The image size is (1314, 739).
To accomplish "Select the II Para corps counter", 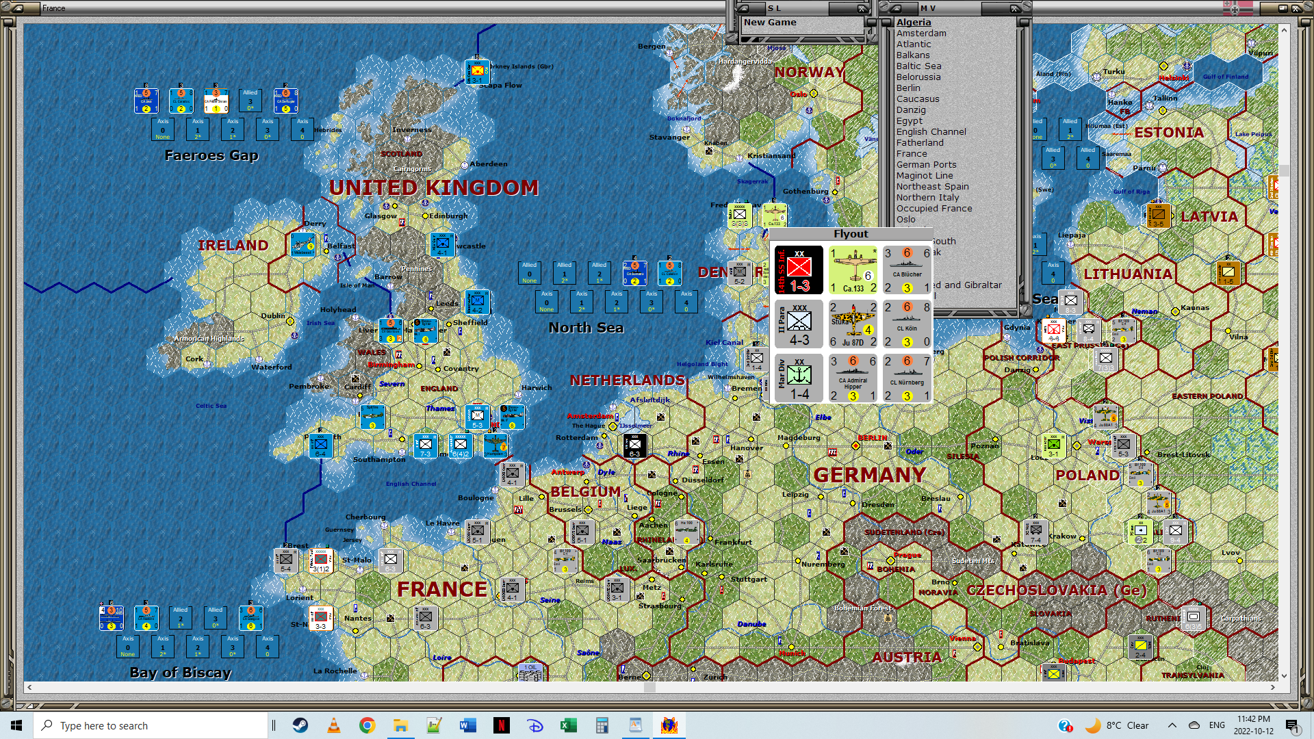I will tap(799, 324).
